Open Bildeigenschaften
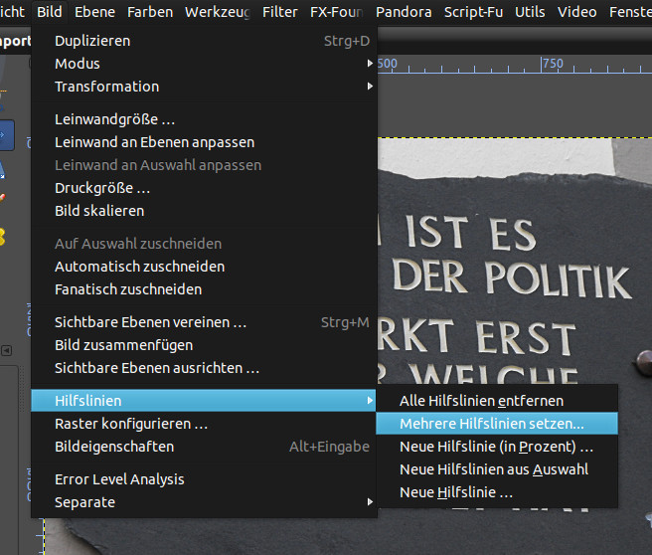The width and height of the screenshot is (652, 555). (204, 447)
